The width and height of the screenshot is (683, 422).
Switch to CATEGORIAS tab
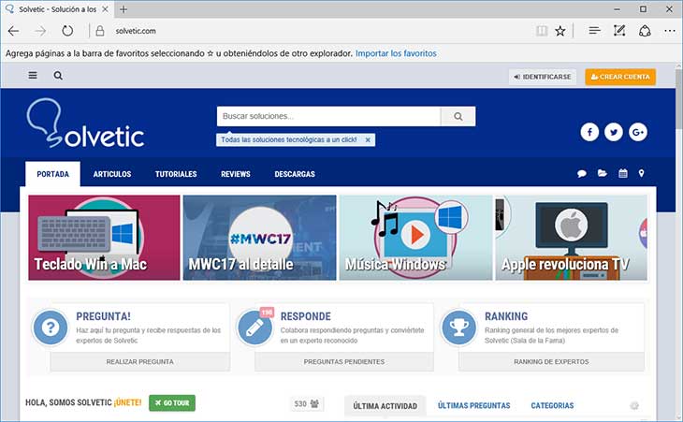coord(552,405)
